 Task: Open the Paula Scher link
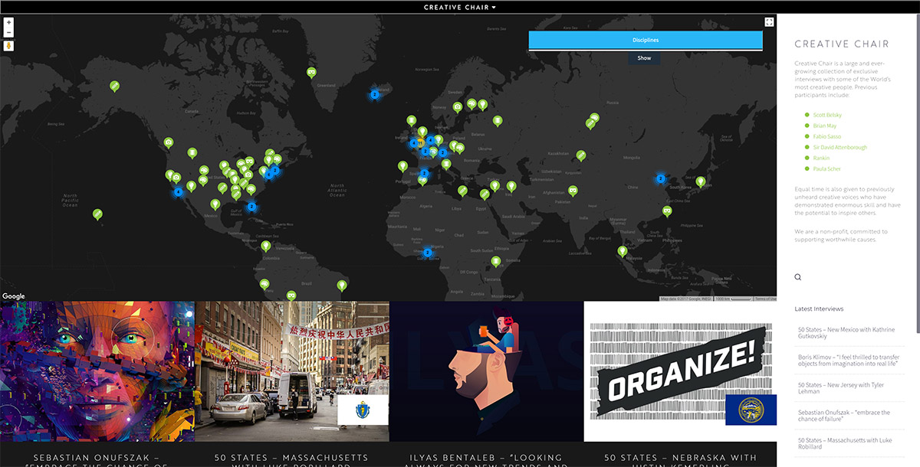[826, 168]
